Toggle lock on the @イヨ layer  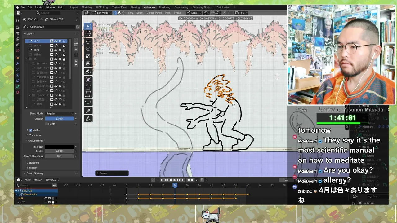click(x=64, y=46)
